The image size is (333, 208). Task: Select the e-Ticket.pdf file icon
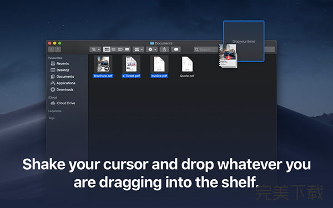click(131, 64)
